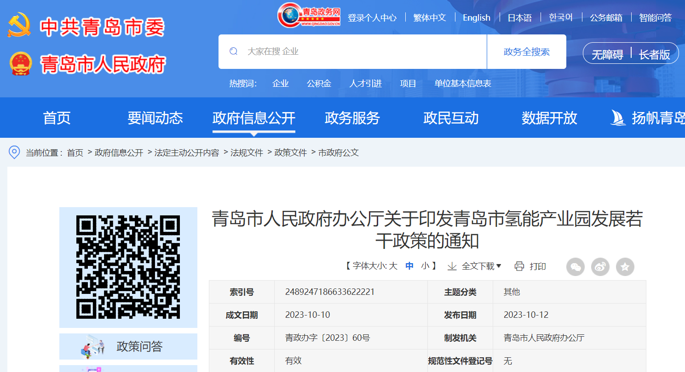Go to 政府信息公开 in breadcrumb
This screenshot has height=372, width=685.
click(119, 152)
